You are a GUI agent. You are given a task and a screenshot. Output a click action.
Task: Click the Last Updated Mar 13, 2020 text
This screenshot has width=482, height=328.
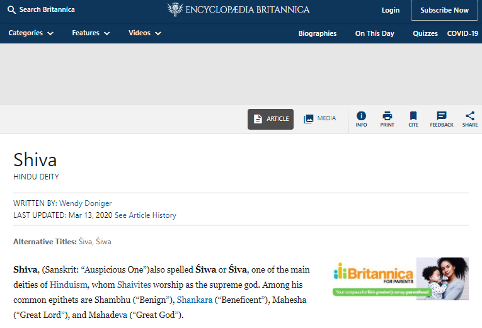(x=63, y=215)
